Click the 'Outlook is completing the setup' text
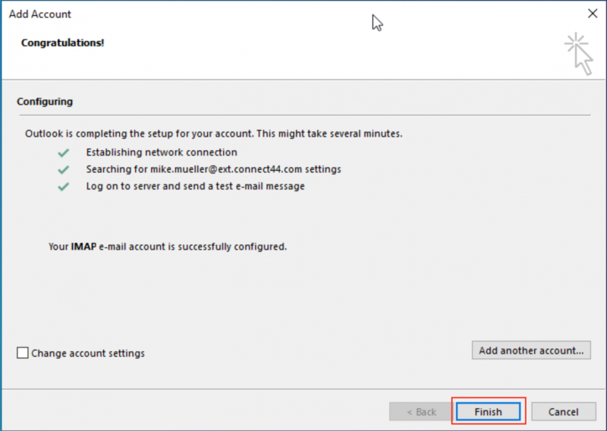 tap(213, 134)
